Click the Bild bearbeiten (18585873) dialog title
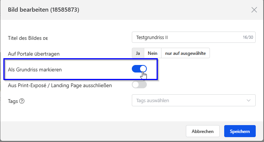 (44, 10)
